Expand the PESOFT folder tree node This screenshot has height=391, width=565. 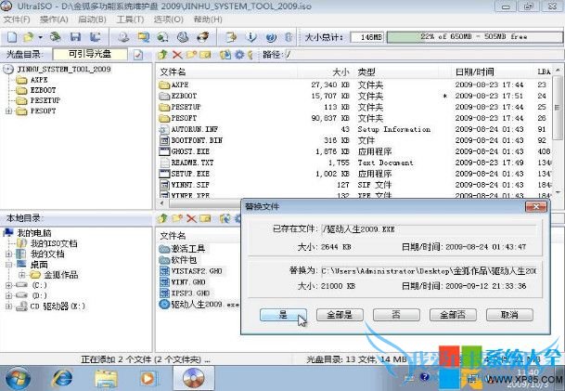[8, 111]
